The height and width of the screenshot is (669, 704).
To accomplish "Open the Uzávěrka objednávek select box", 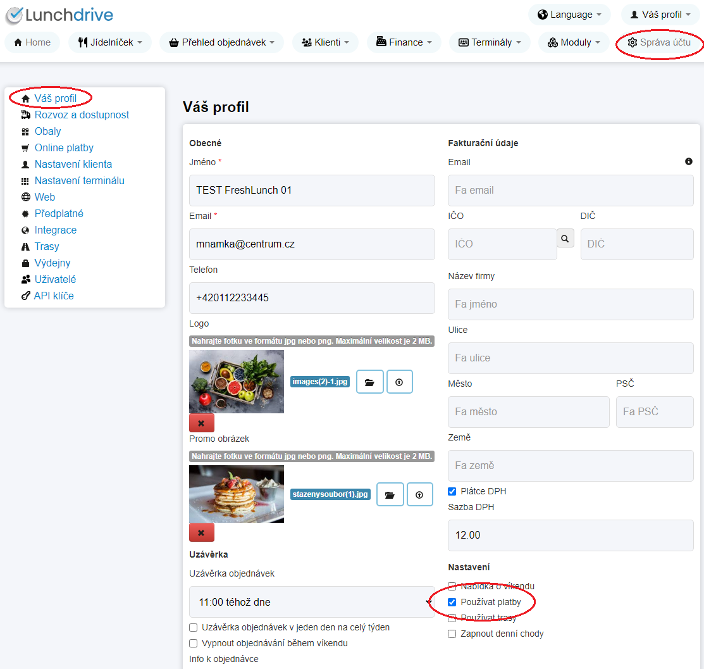I will pos(312,602).
